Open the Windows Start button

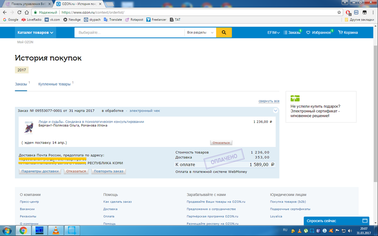coord(7,231)
